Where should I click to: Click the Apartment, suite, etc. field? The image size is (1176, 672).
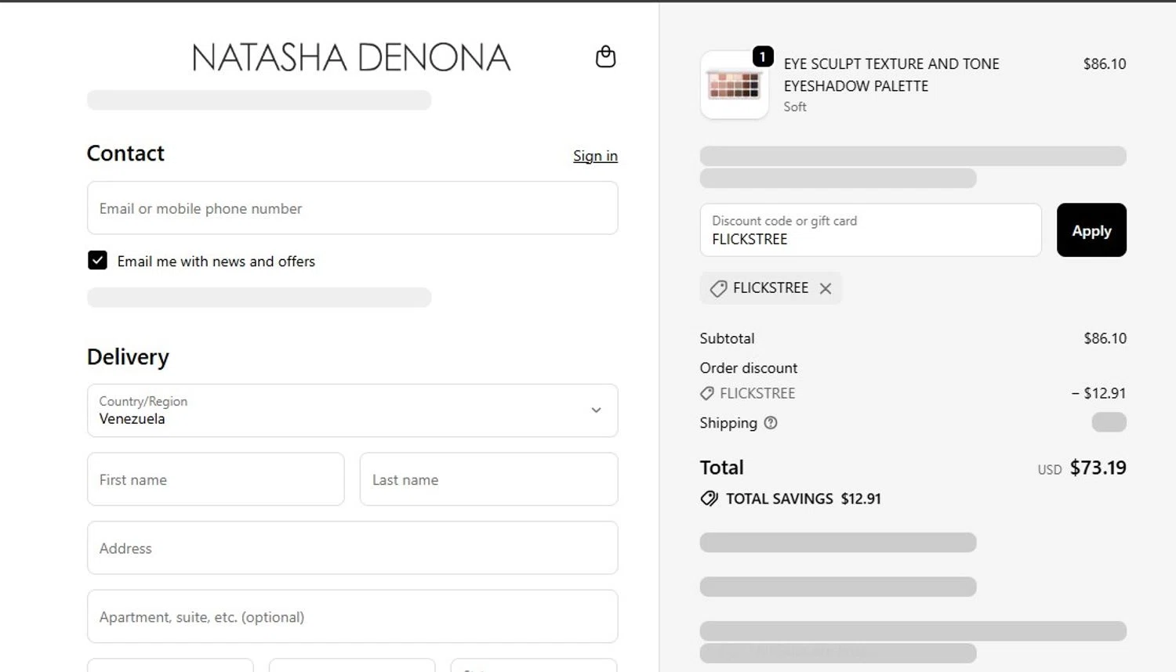click(x=352, y=616)
